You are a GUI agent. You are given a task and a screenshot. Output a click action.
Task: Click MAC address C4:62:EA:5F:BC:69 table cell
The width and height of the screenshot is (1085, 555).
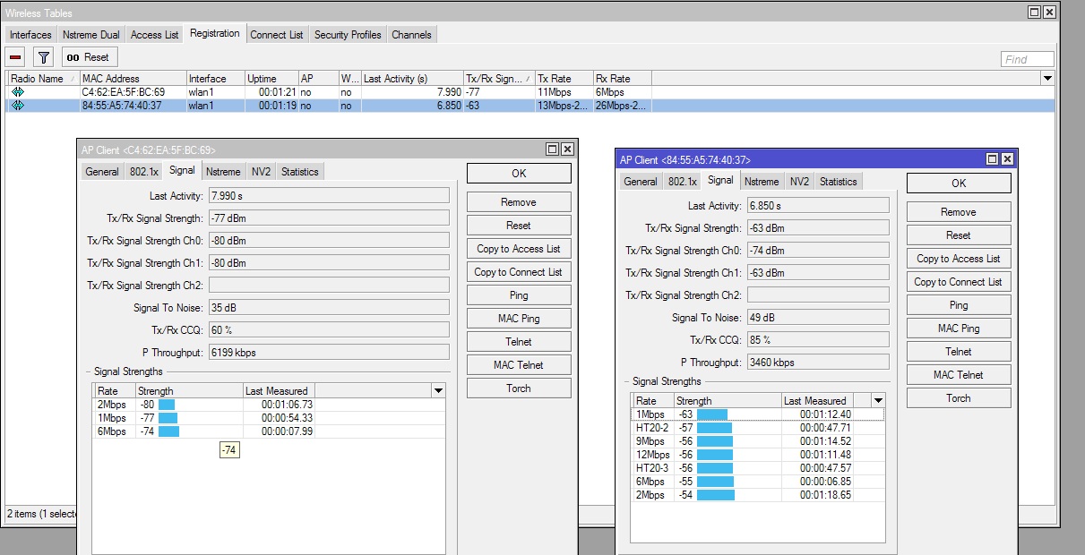[133, 92]
